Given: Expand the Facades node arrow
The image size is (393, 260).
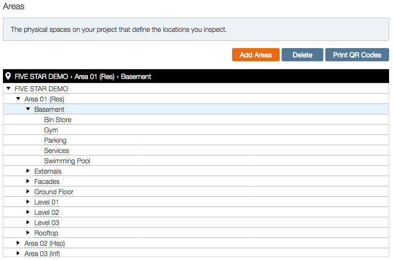Looking at the screenshot, I should 28,181.
